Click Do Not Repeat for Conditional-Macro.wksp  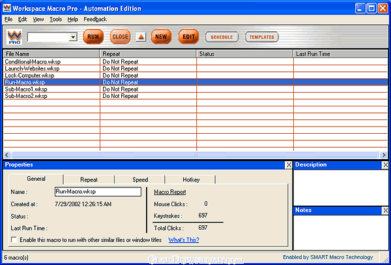(121, 61)
